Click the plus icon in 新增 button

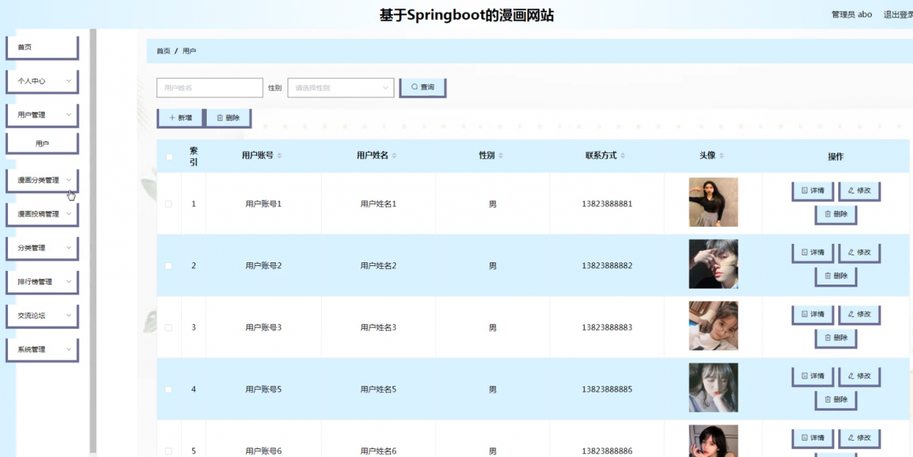172,118
